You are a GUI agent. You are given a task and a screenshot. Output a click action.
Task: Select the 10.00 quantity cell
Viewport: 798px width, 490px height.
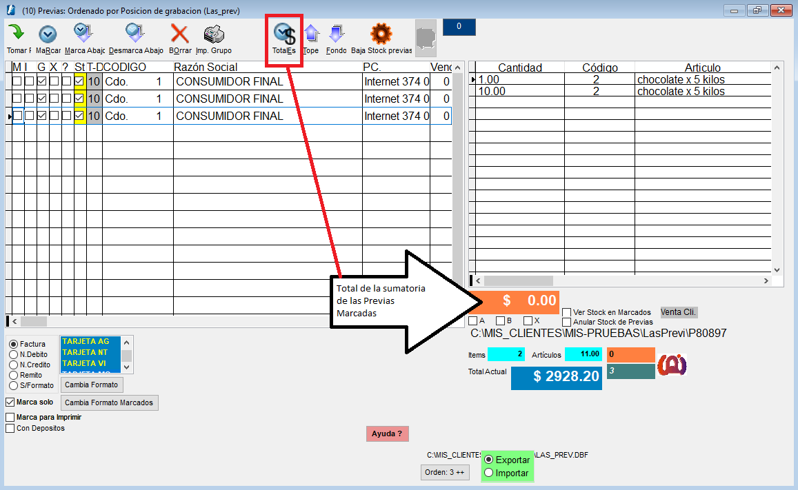520,92
